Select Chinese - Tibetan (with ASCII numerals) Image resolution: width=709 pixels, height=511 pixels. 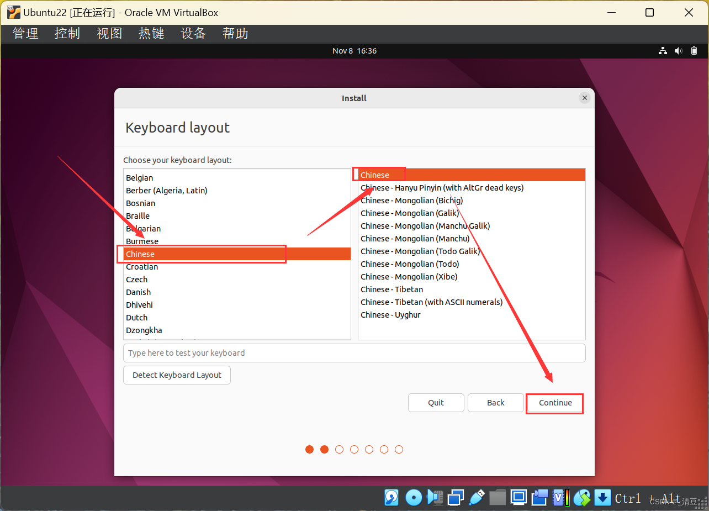tap(472, 302)
